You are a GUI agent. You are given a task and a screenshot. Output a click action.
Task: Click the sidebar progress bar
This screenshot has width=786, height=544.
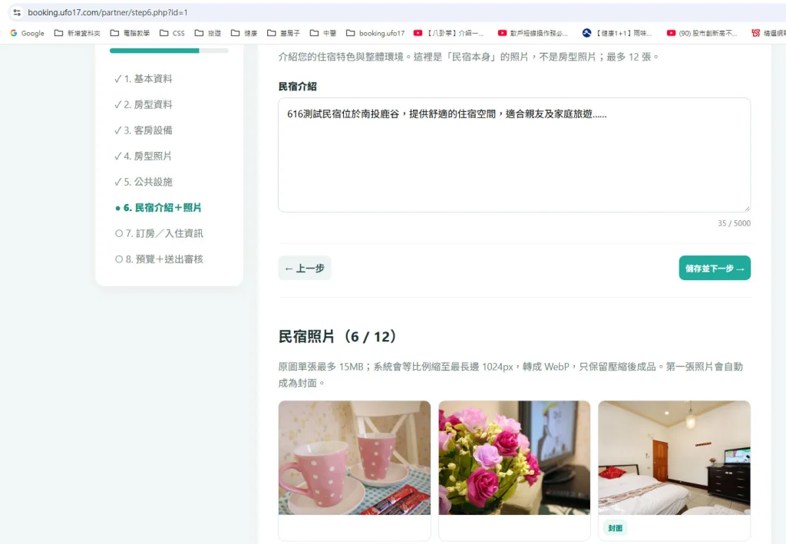coord(169,51)
